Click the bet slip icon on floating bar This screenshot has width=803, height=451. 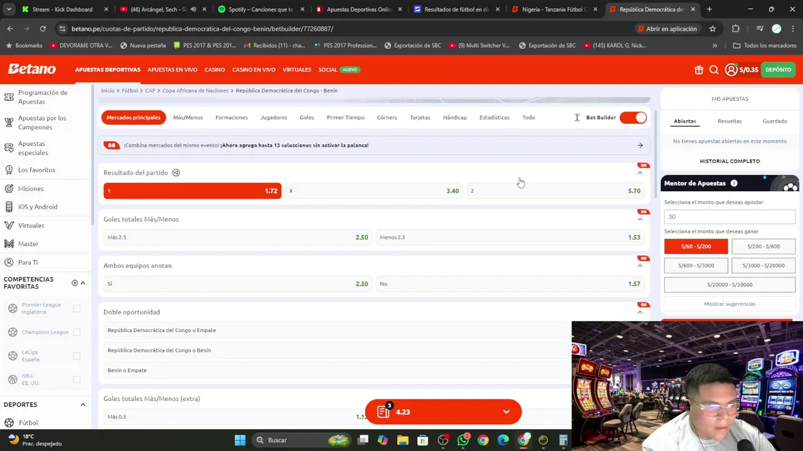[383, 412]
